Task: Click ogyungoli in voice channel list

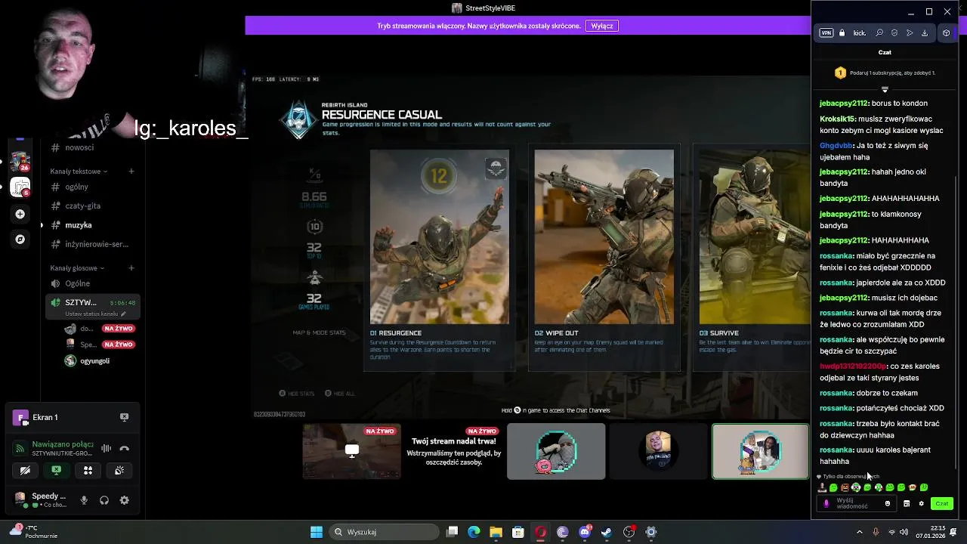Action: [95, 361]
